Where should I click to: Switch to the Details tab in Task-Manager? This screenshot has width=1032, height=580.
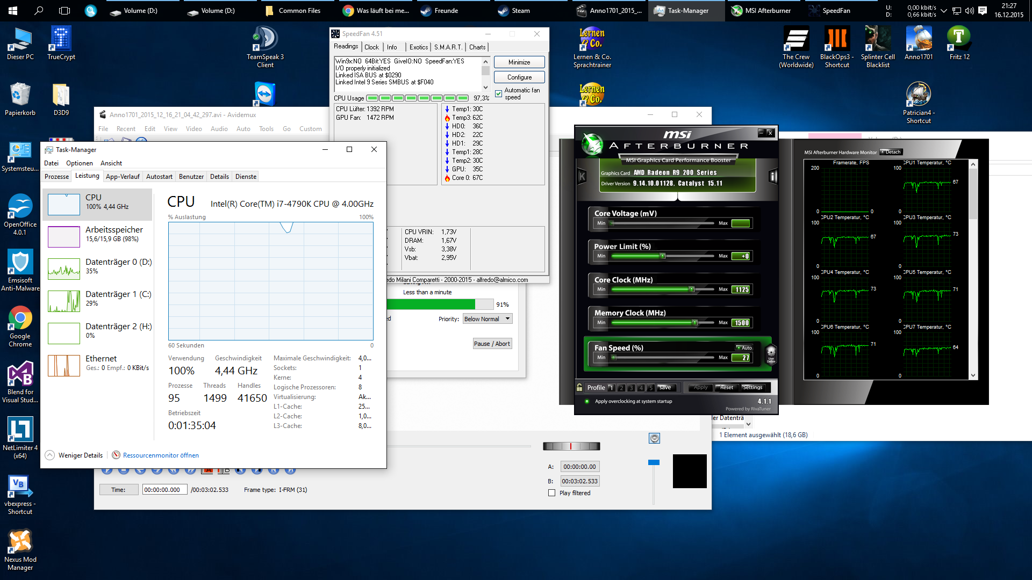(219, 177)
